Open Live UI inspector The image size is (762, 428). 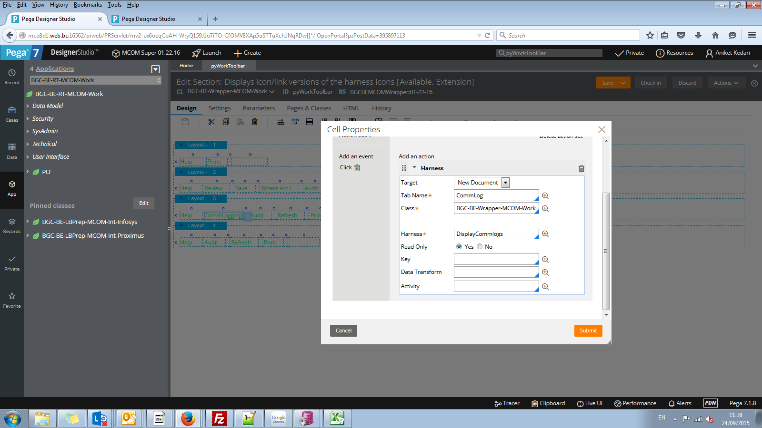click(590, 403)
